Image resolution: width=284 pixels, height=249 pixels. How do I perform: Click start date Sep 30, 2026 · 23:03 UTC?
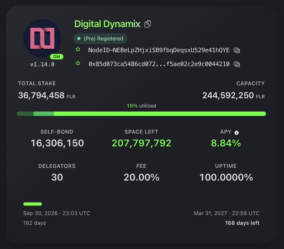[56, 213]
